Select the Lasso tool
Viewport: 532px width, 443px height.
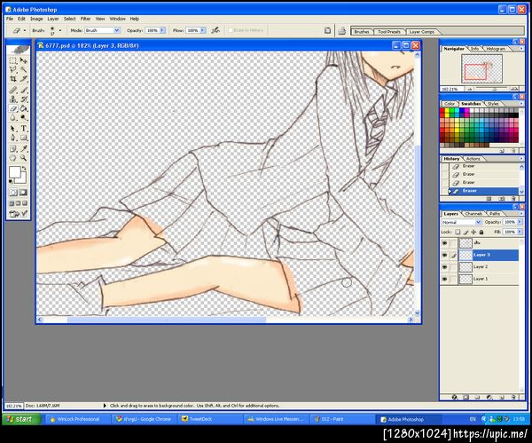(13, 69)
